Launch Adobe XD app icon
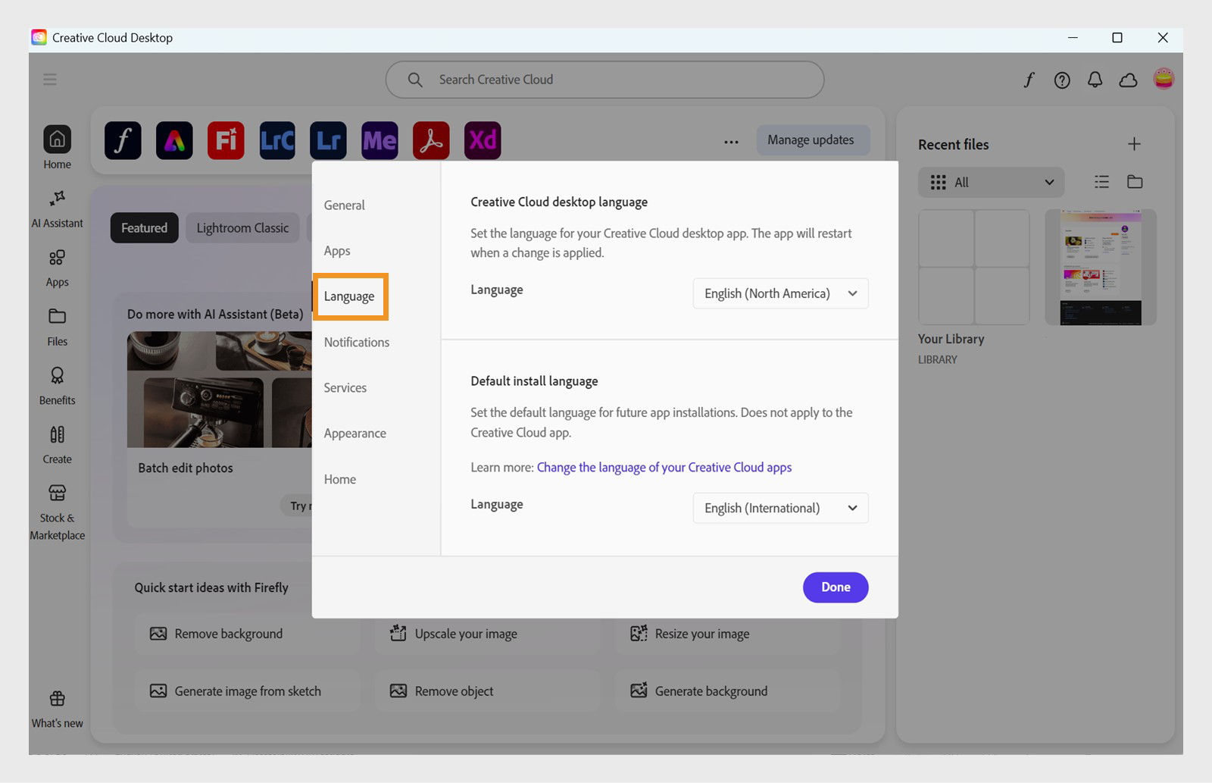 click(x=483, y=140)
